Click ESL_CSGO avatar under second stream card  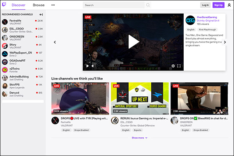115,121
